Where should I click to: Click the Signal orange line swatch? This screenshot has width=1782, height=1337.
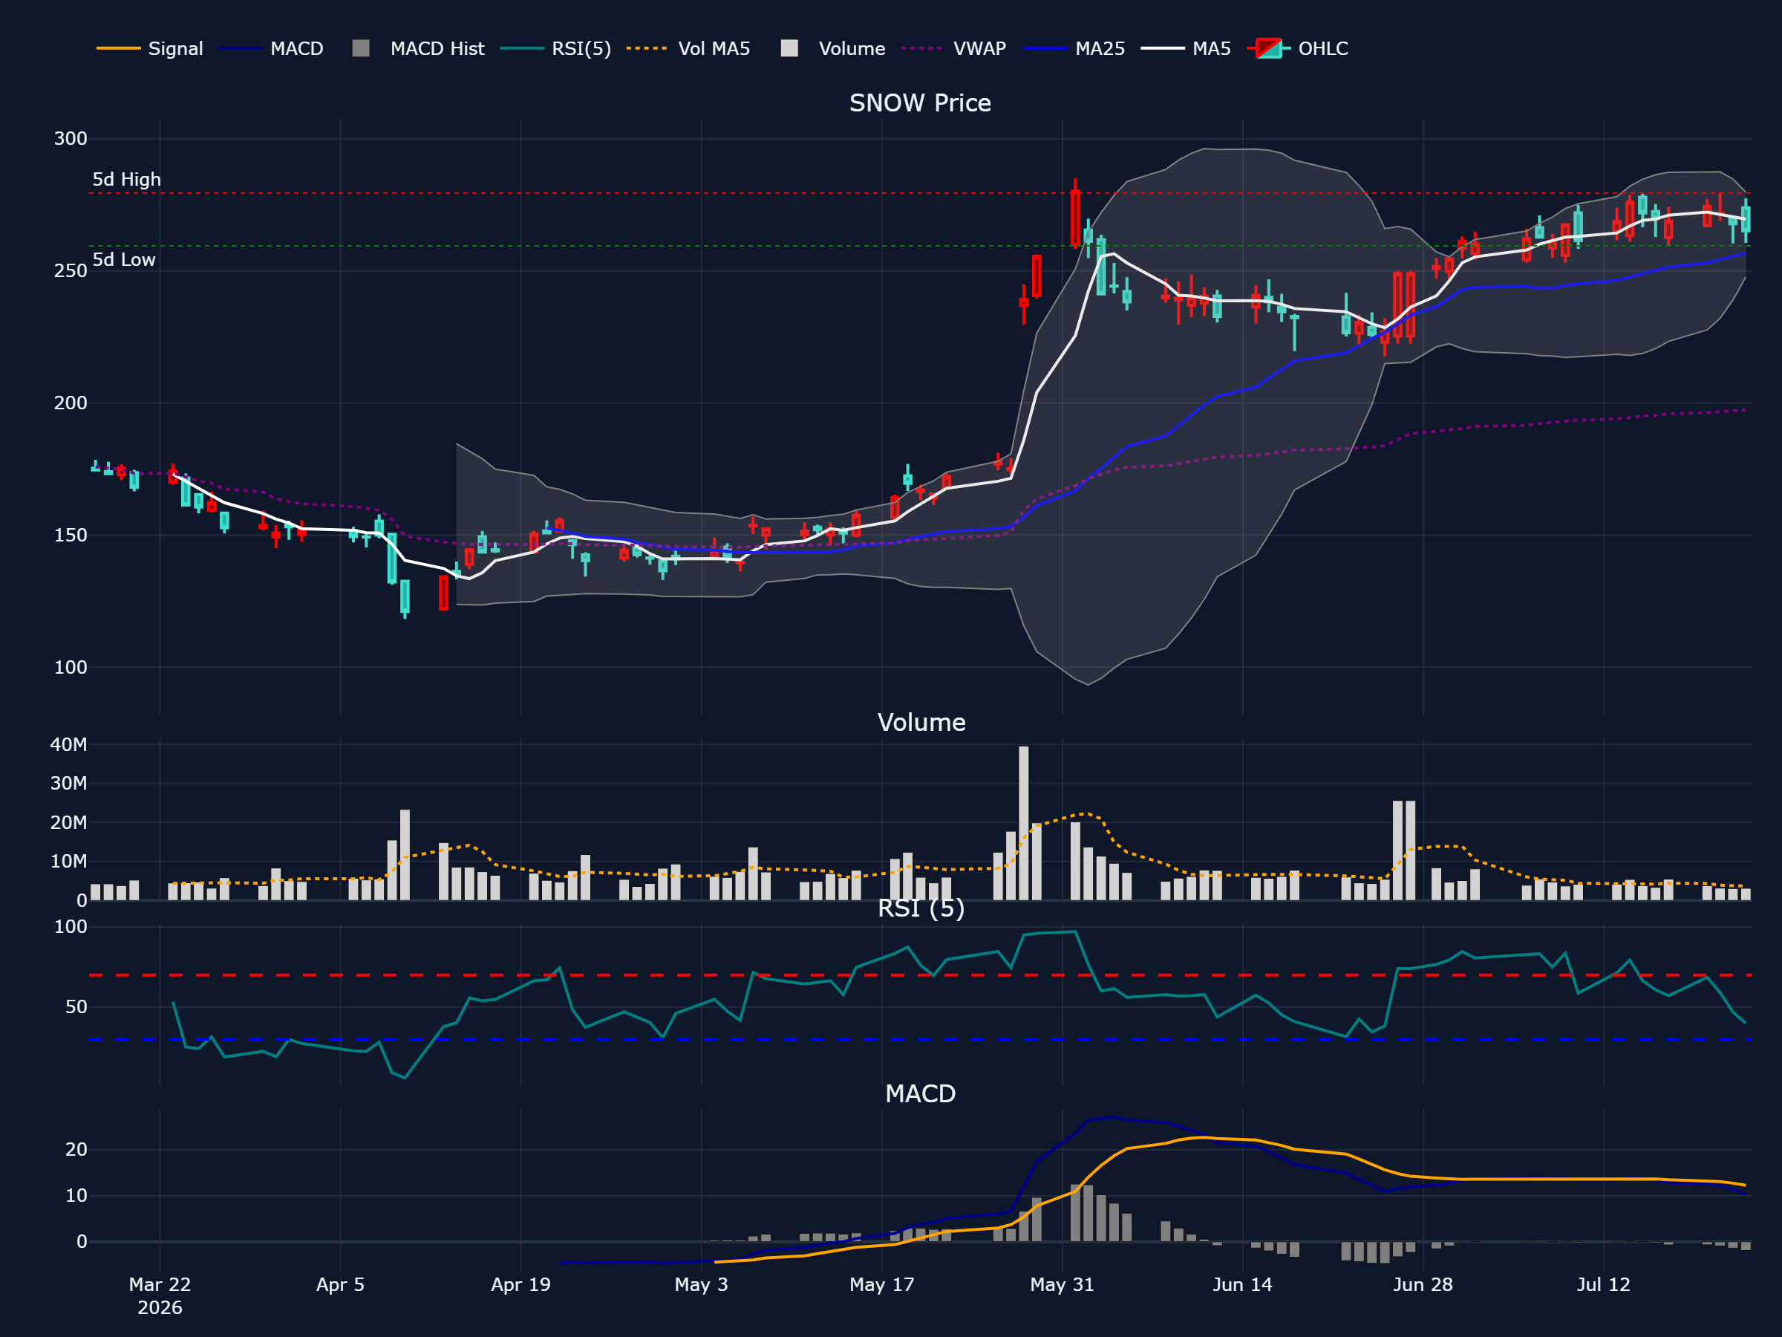[x=118, y=48]
